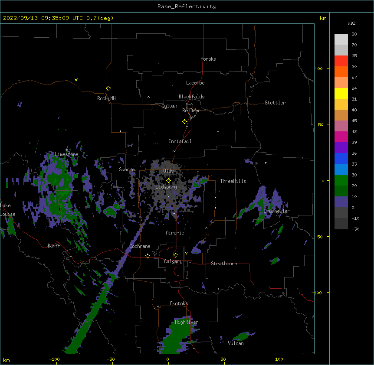
Task: Select the Okotoks label
Action: tap(179, 303)
